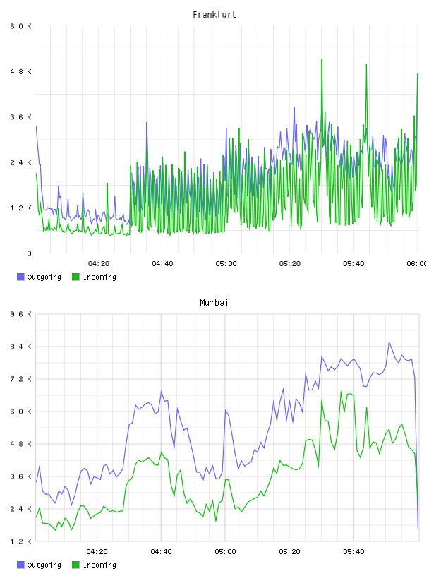Click the 04:40 time label under Mumbai chart
Viewport: 429px width, 576px height.
[161, 552]
